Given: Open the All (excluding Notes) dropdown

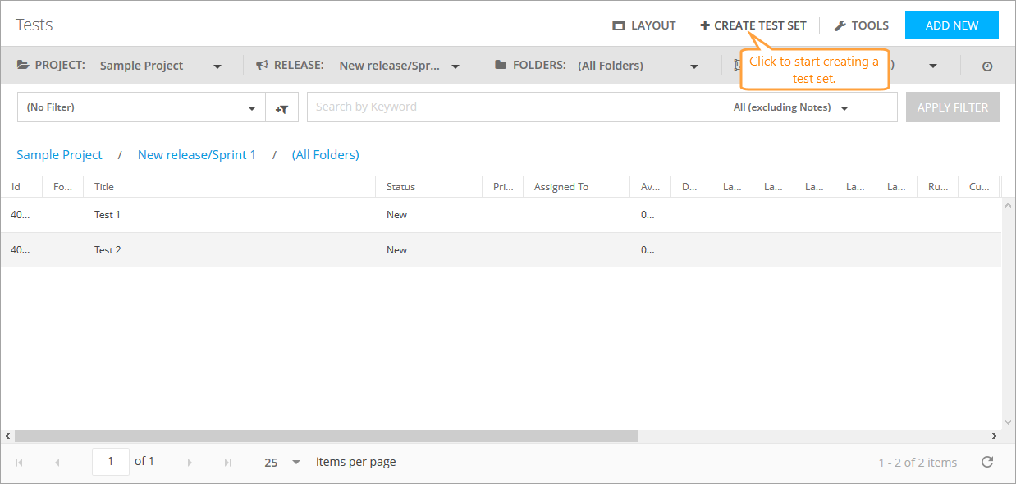Looking at the screenshot, I should point(791,107).
